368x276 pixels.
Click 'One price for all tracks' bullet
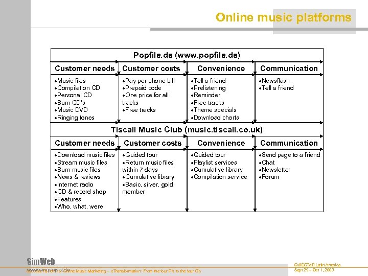pos(145,99)
